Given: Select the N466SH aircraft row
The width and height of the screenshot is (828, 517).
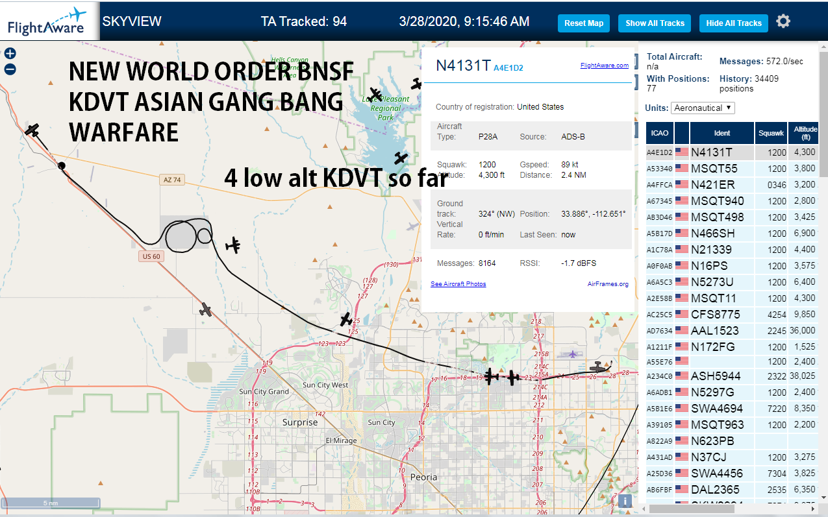Looking at the screenshot, I should click(x=733, y=234).
